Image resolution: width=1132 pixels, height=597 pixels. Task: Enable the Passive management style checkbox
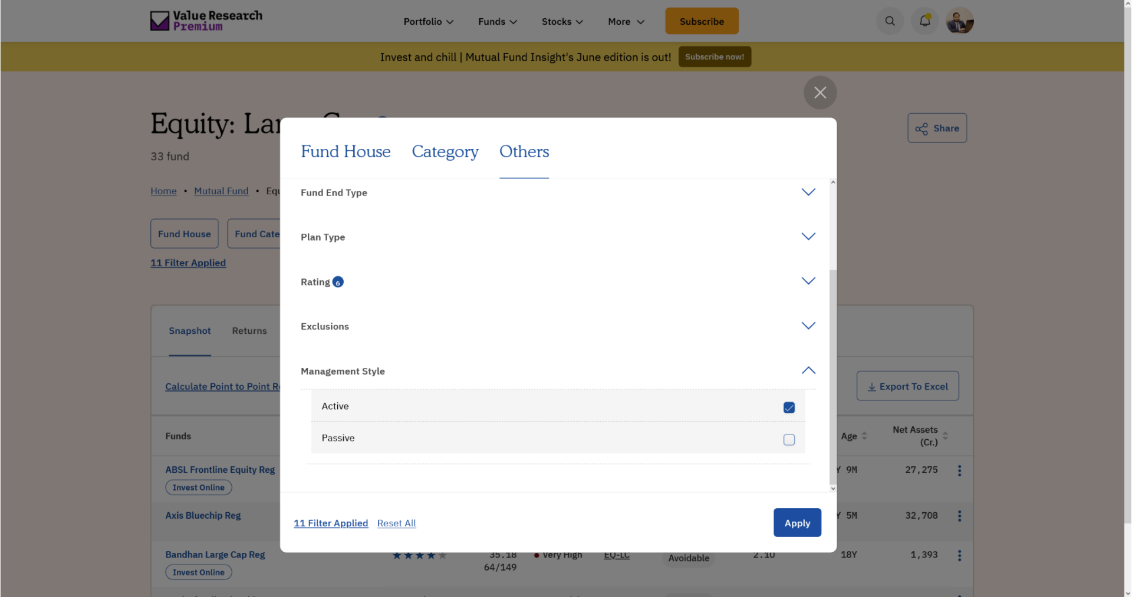(789, 439)
